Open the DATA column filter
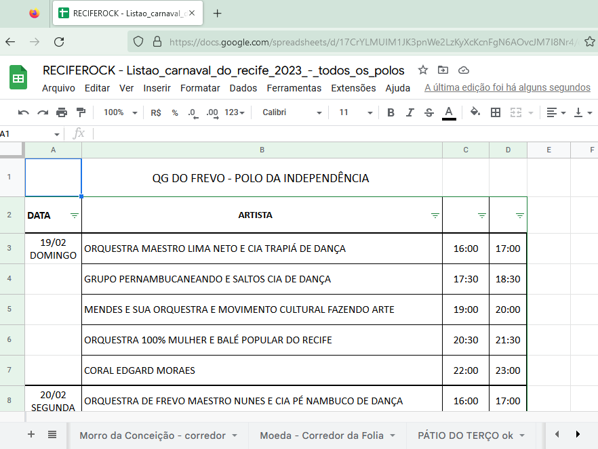598x449 pixels. coord(75,215)
